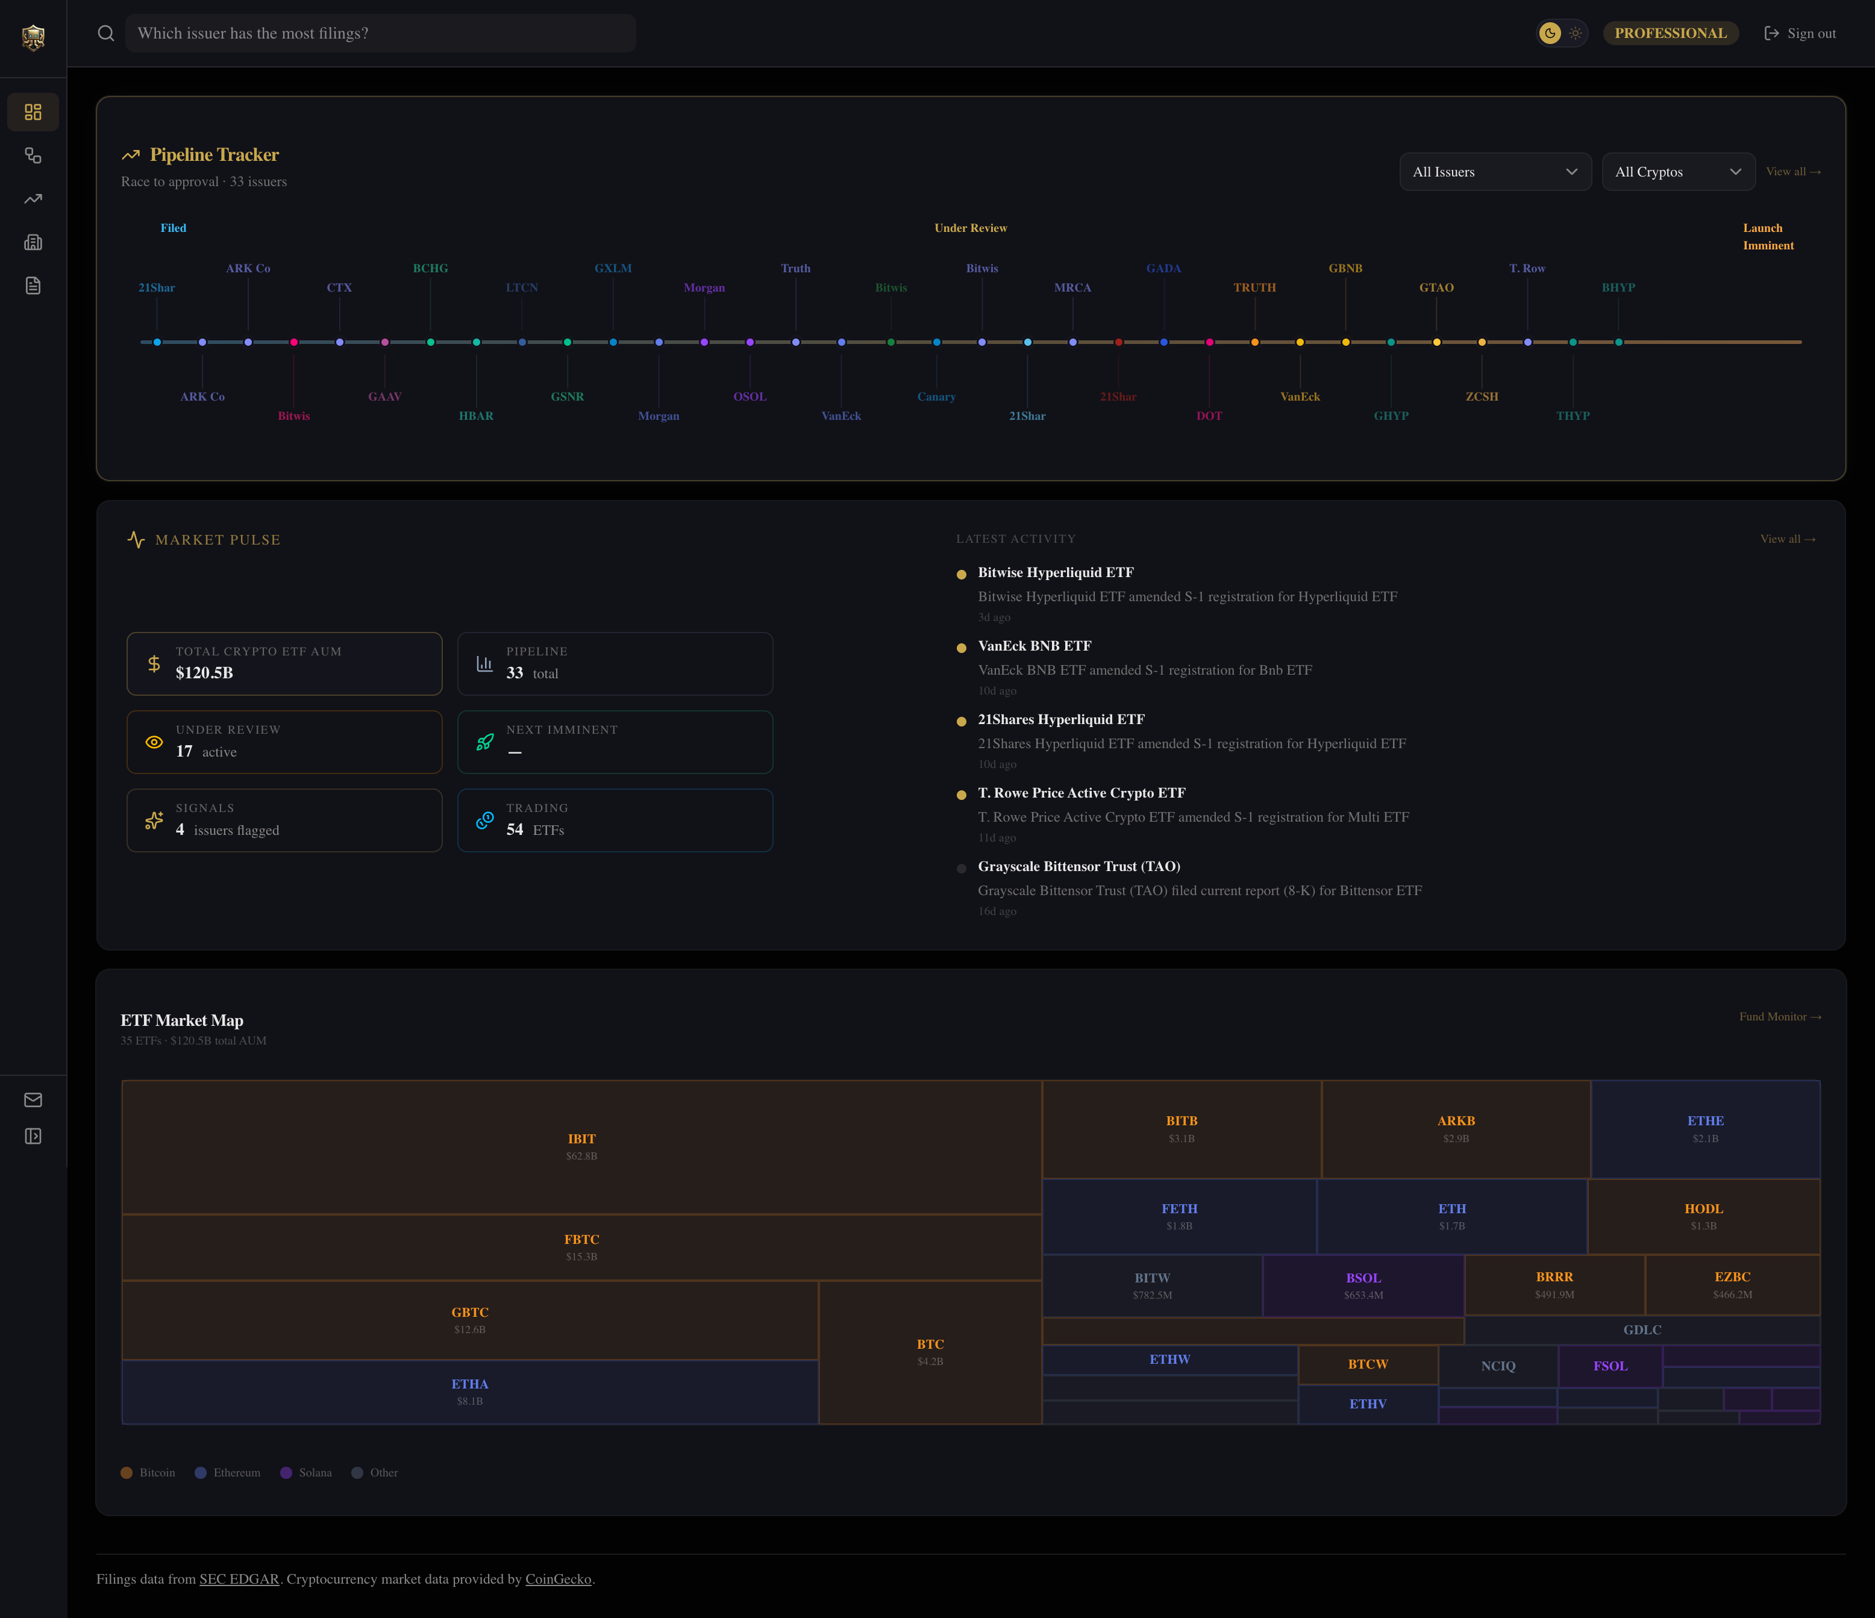1875x1618 pixels.
Task: Click the eye icon in the Under Review card
Action: pyautogui.click(x=154, y=742)
